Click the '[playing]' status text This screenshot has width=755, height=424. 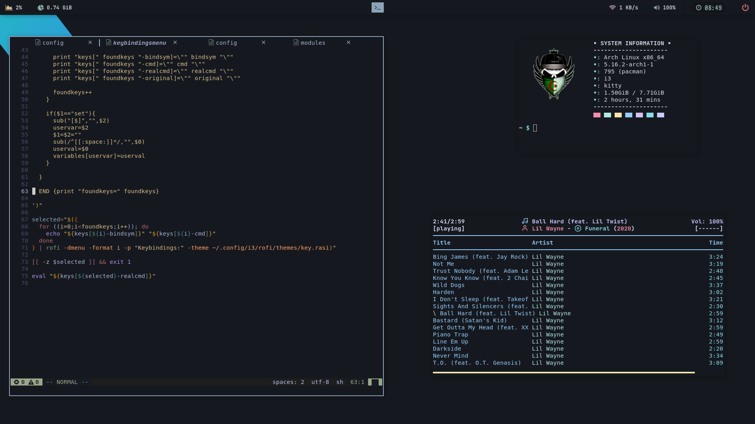(x=449, y=228)
